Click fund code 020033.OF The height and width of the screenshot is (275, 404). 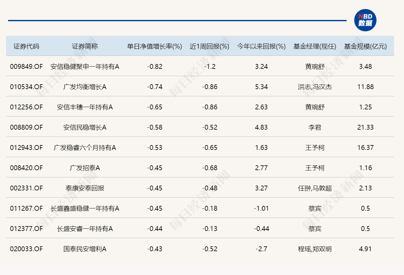26,249
